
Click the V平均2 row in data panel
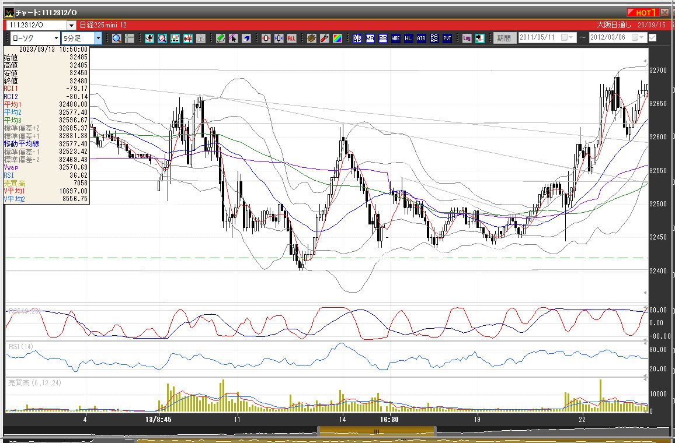point(46,199)
